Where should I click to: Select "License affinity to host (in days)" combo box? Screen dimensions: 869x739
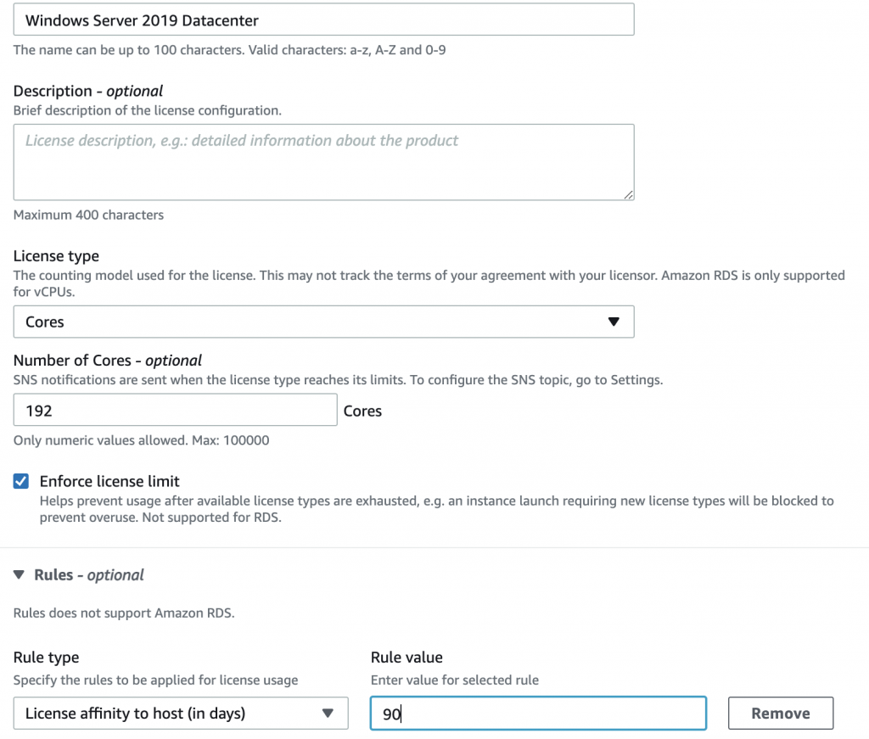point(181,713)
